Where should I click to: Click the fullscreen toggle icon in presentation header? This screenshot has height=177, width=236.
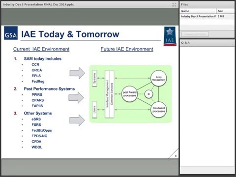[x=174, y=5]
